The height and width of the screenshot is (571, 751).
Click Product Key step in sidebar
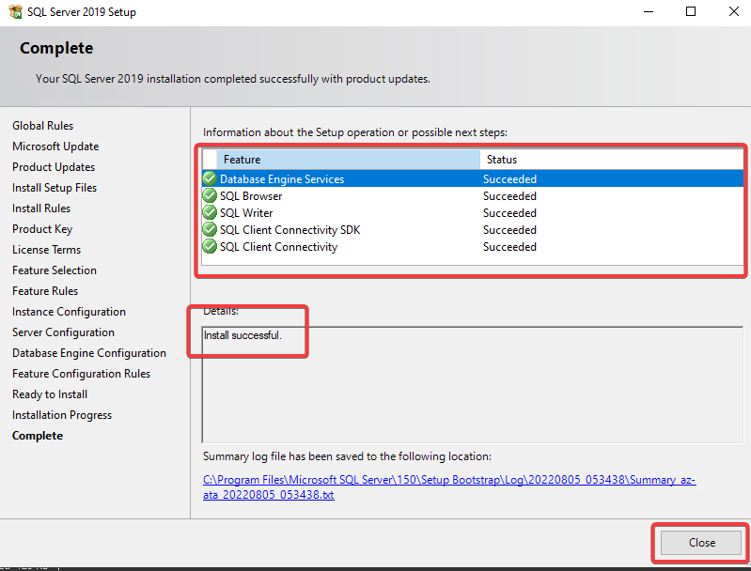(42, 229)
